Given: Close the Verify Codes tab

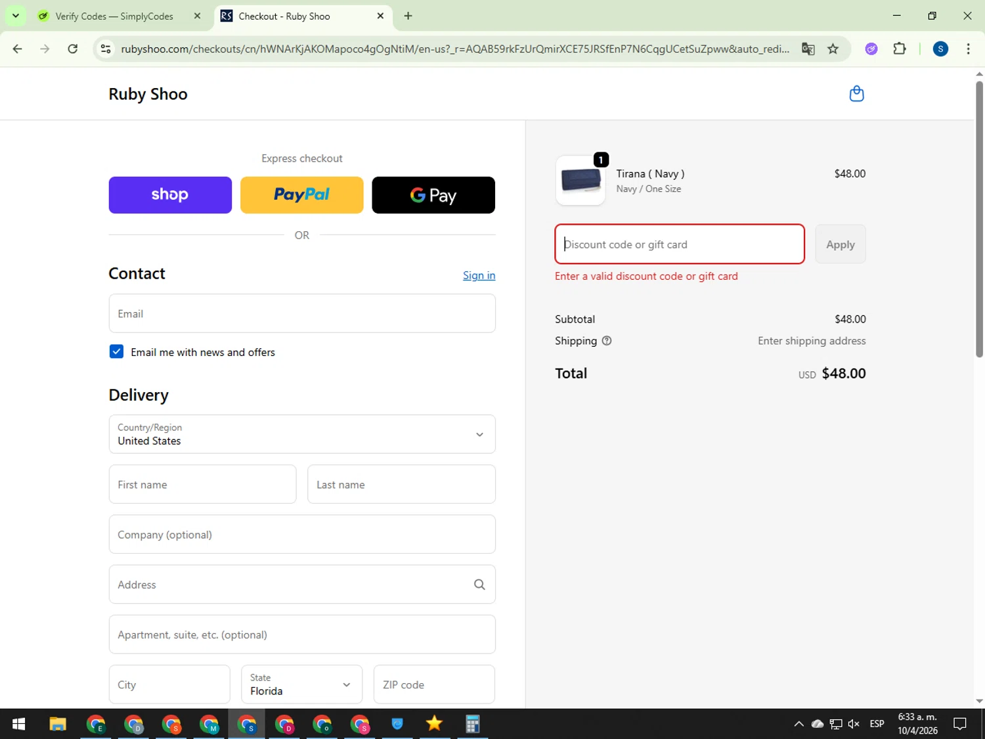Looking at the screenshot, I should [x=197, y=16].
